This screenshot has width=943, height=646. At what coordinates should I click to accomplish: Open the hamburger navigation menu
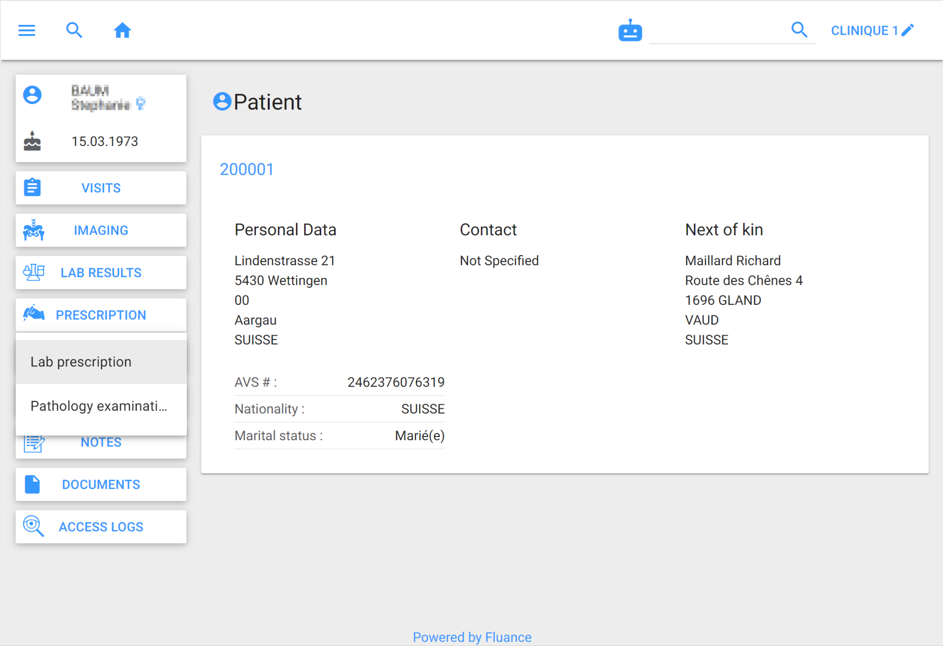point(27,31)
